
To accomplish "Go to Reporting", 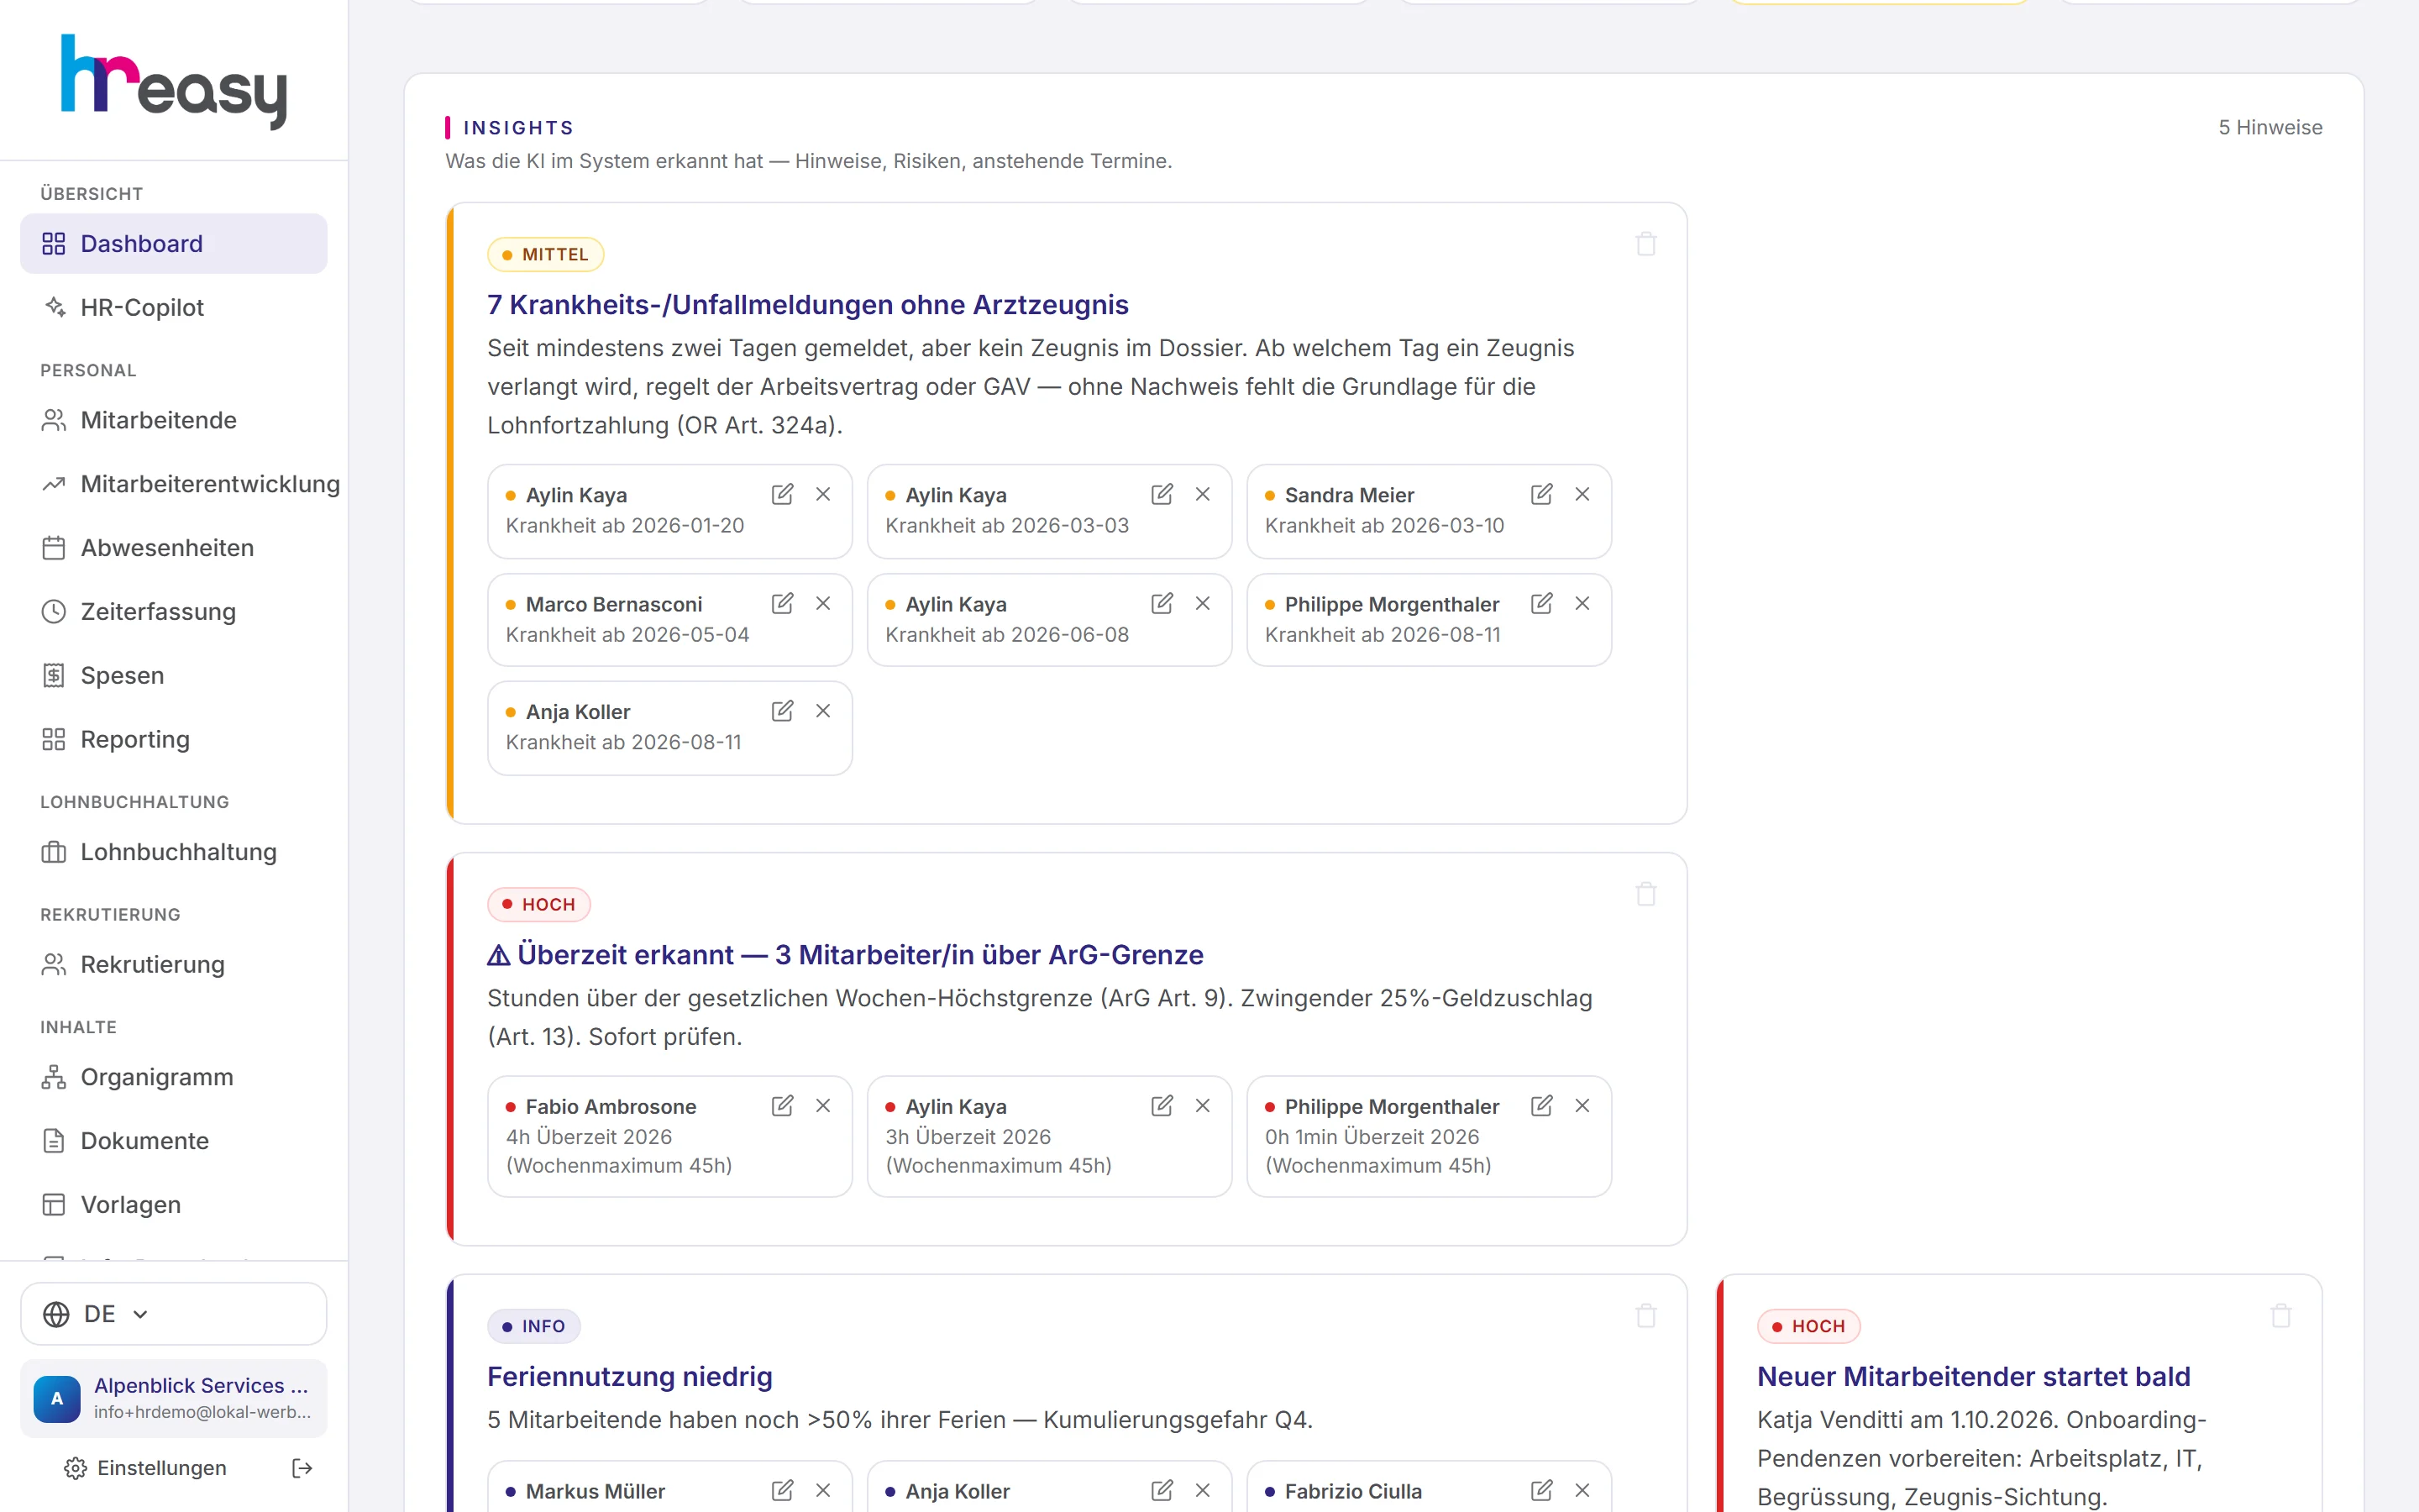I will click(174, 740).
